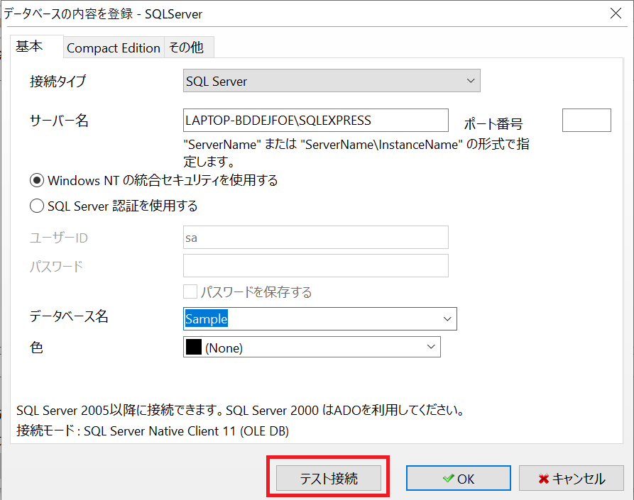Switch to the 基本 tab
The height and width of the screenshot is (500, 634).
click(36, 47)
